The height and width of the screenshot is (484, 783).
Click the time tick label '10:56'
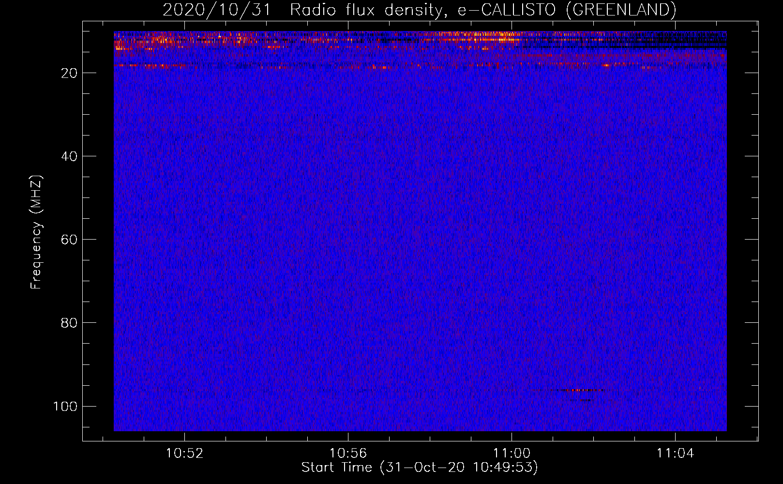pos(348,454)
